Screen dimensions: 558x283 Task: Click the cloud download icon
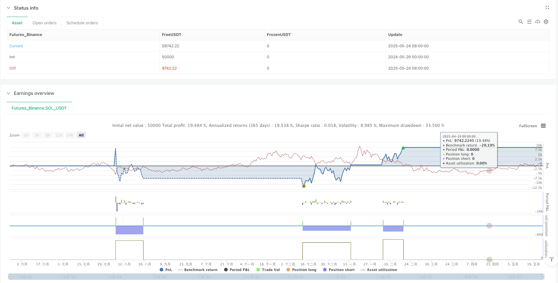pyautogui.click(x=537, y=22)
